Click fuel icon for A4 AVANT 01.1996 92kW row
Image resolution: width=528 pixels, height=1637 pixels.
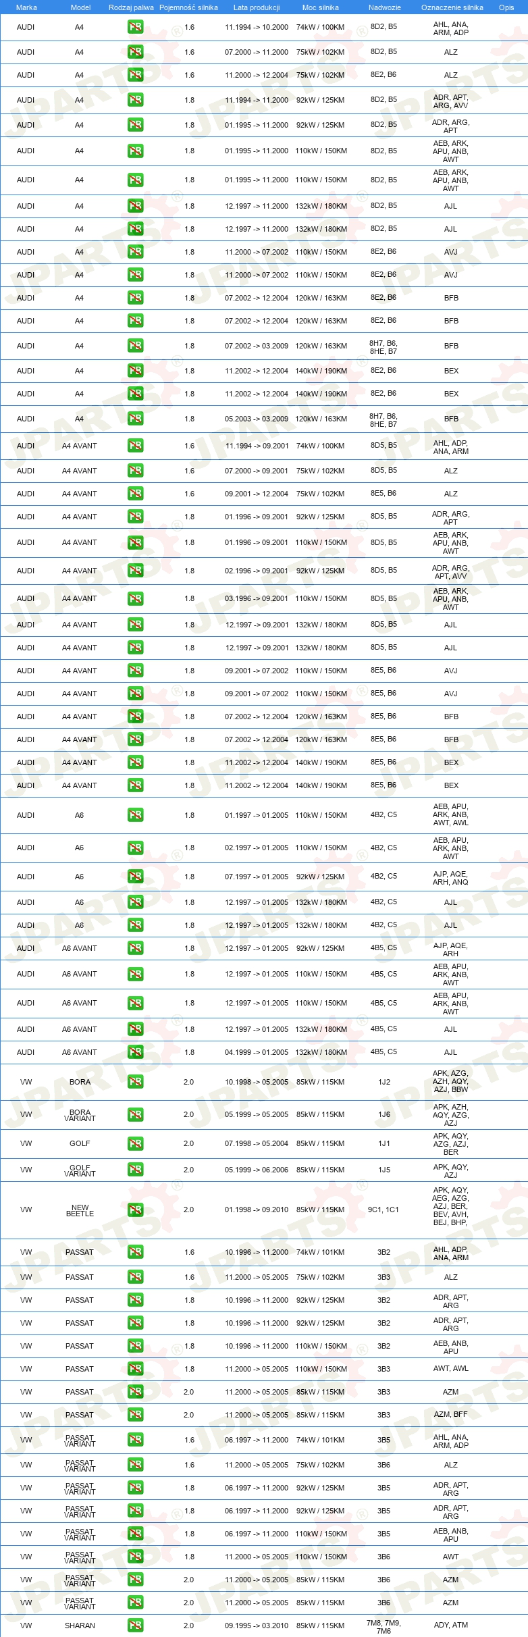(135, 517)
